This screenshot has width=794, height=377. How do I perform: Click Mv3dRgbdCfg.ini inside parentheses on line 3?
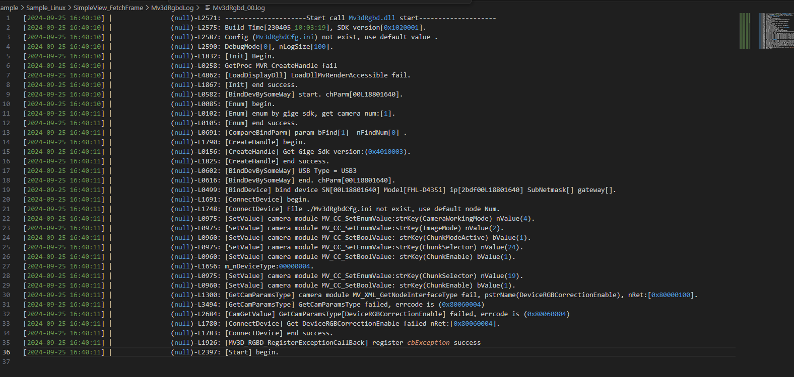click(285, 37)
